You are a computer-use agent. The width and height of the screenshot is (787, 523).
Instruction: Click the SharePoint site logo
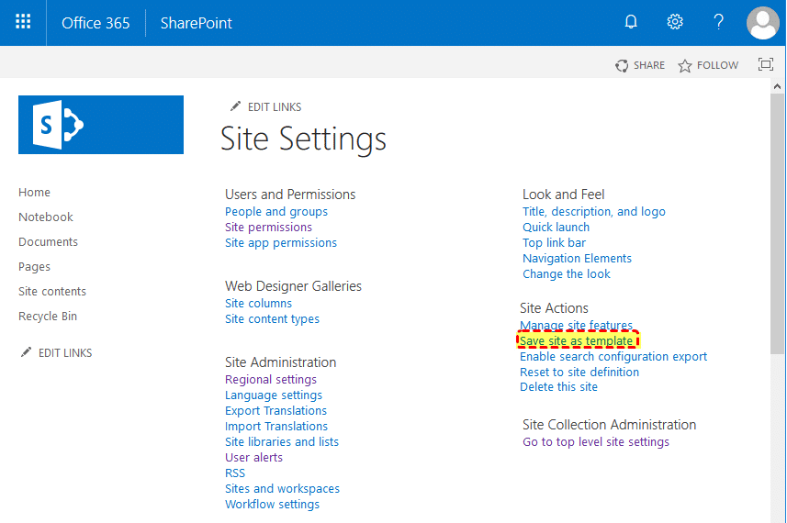point(101,125)
